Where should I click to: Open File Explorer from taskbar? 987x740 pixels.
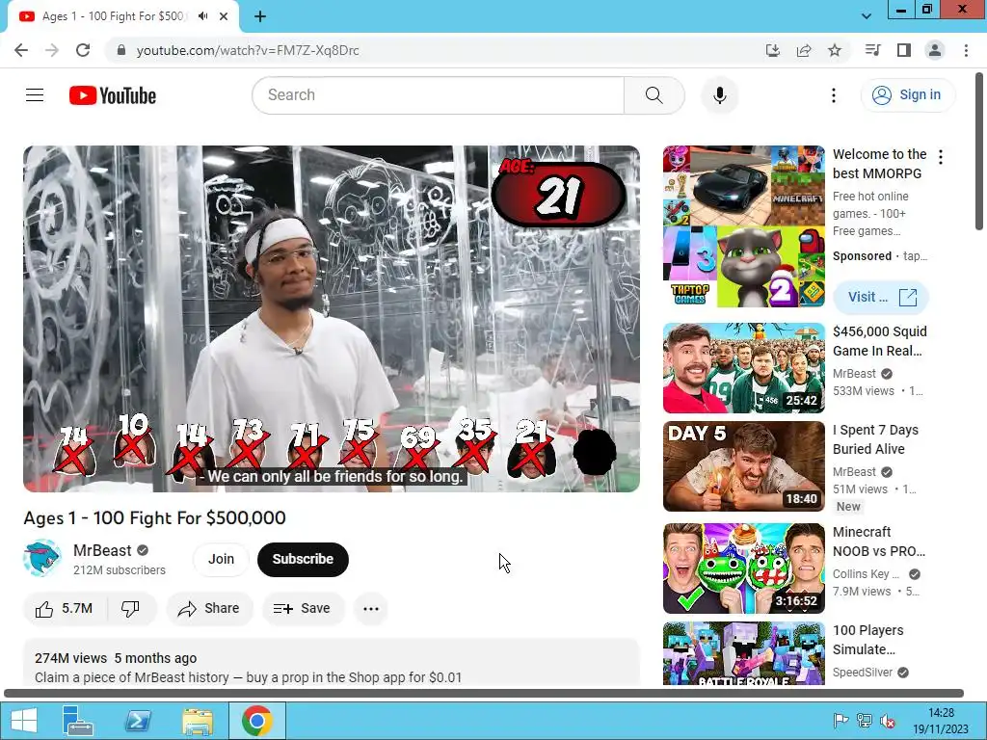tap(198, 721)
